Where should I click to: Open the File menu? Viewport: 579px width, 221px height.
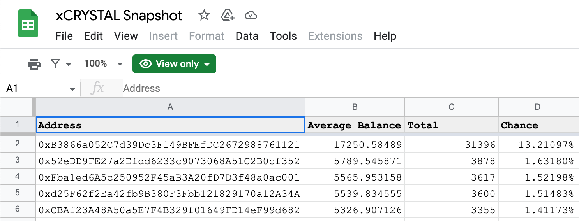(x=64, y=36)
